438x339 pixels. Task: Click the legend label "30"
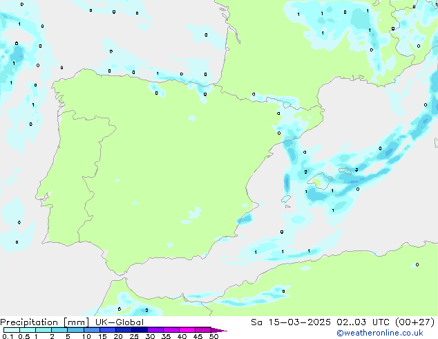(x=150, y=336)
